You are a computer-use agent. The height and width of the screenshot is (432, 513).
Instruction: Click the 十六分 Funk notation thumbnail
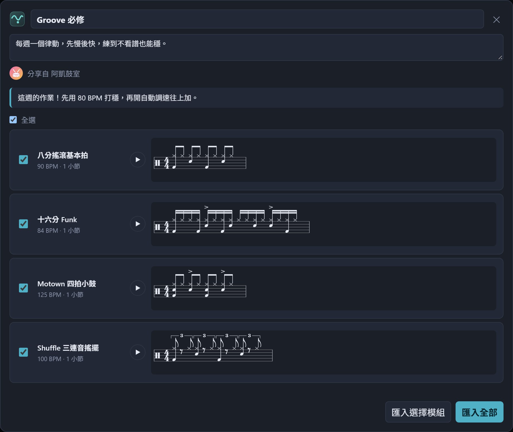click(x=323, y=224)
